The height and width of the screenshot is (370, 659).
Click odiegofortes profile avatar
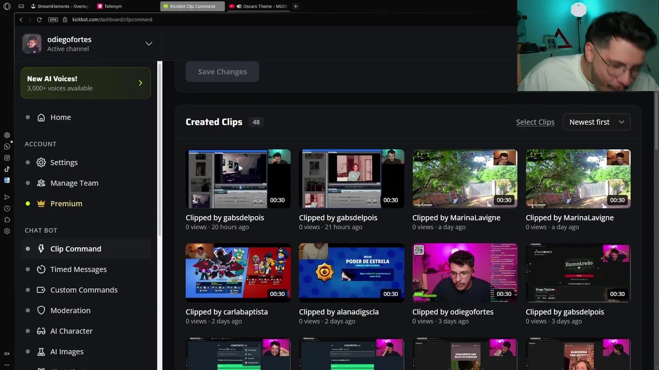(31, 44)
